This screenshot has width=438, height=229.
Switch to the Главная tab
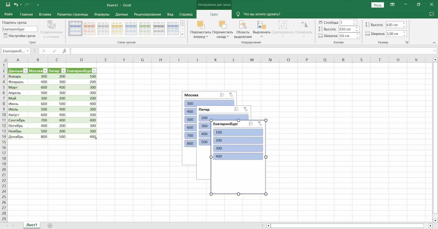coord(26,14)
